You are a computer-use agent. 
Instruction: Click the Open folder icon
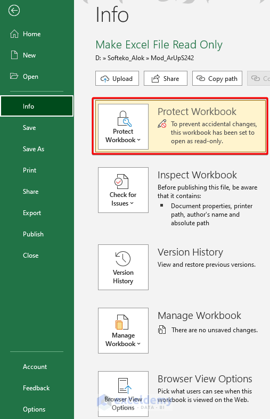14,76
